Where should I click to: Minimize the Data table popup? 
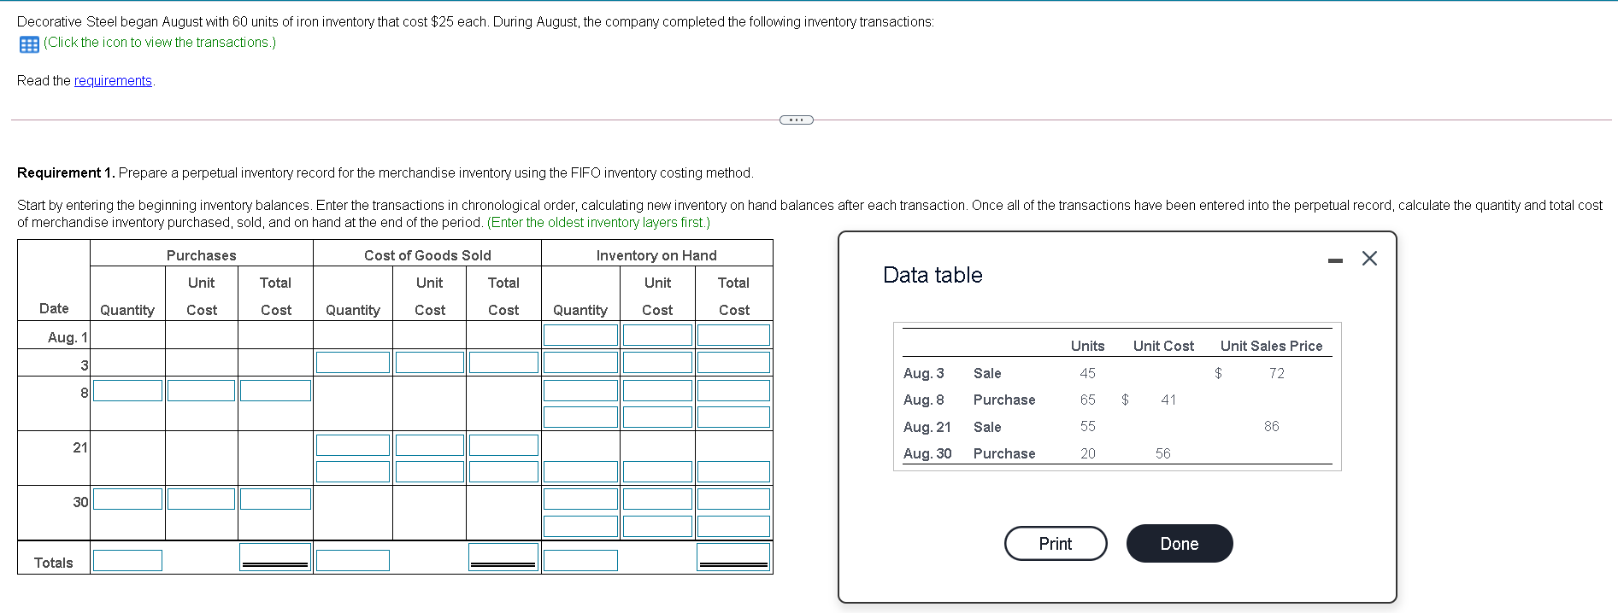tap(1335, 260)
